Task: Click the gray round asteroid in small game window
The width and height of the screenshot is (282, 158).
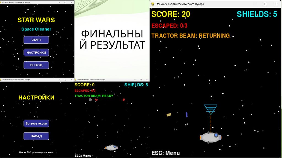Action: pyautogui.click(x=90, y=100)
